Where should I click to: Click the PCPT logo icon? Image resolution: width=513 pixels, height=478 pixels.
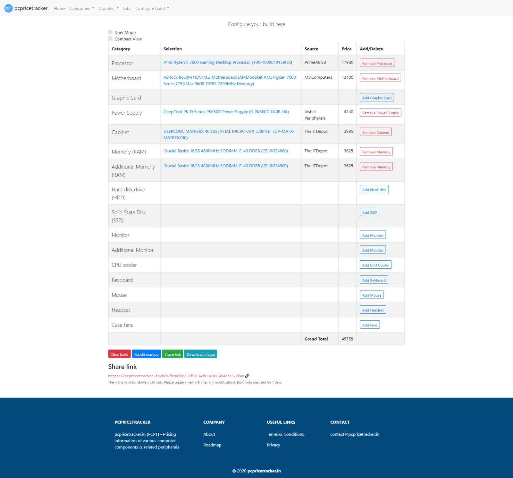[x=9, y=8]
